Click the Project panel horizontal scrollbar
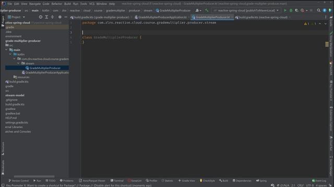Screen dimensions: 334x187 point(34,176)
